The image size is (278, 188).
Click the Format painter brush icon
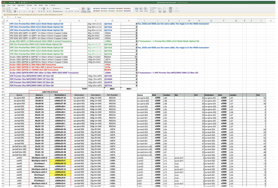coord(7,12)
